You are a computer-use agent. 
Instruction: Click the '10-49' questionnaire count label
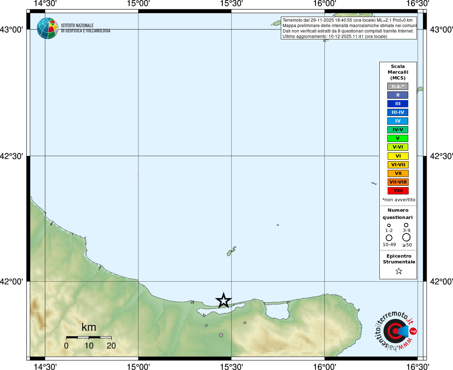(389, 245)
